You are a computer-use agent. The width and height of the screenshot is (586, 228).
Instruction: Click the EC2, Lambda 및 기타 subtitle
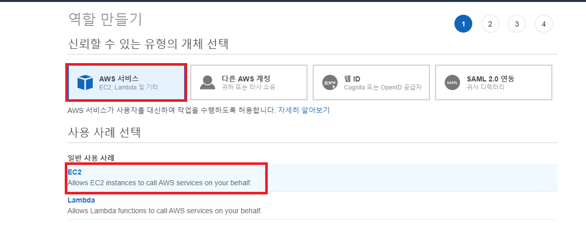(x=129, y=88)
